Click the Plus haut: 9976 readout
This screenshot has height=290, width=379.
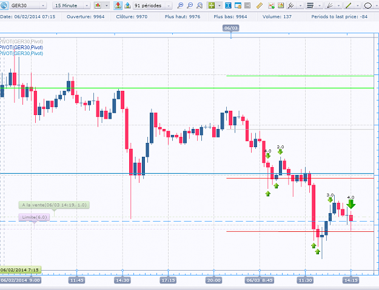183,16
